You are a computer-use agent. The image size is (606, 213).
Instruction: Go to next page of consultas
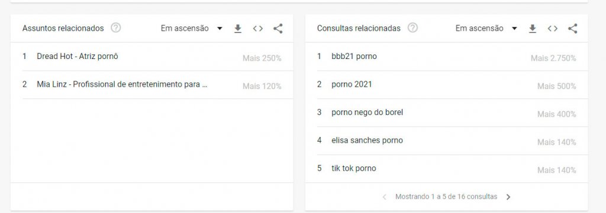click(x=508, y=197)
